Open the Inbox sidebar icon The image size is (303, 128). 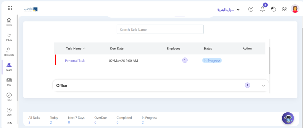[9, 35]
